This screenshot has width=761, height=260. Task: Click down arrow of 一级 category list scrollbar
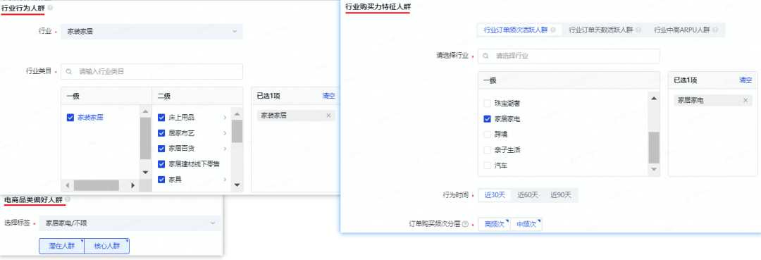tap(145, 172)
